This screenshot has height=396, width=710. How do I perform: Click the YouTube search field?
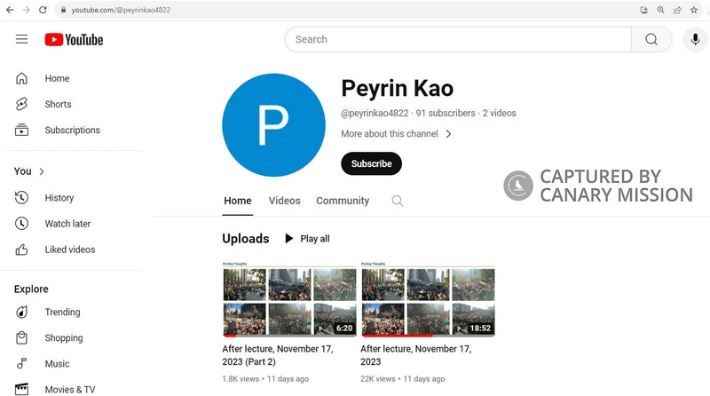(458, 39)
